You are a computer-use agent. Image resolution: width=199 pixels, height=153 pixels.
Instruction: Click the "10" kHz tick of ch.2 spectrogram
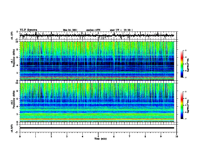pos(17,83)
